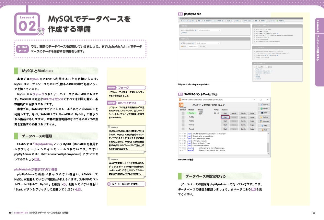Launch Shell from the XAMPP control panel
Image resolution: width=324 pixels, height=220 pixels.
point(264,113)
